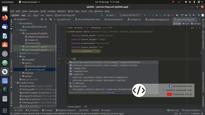The image size is (205, 115).
Task: Switch editor to Design view
Action: [196, 24]
